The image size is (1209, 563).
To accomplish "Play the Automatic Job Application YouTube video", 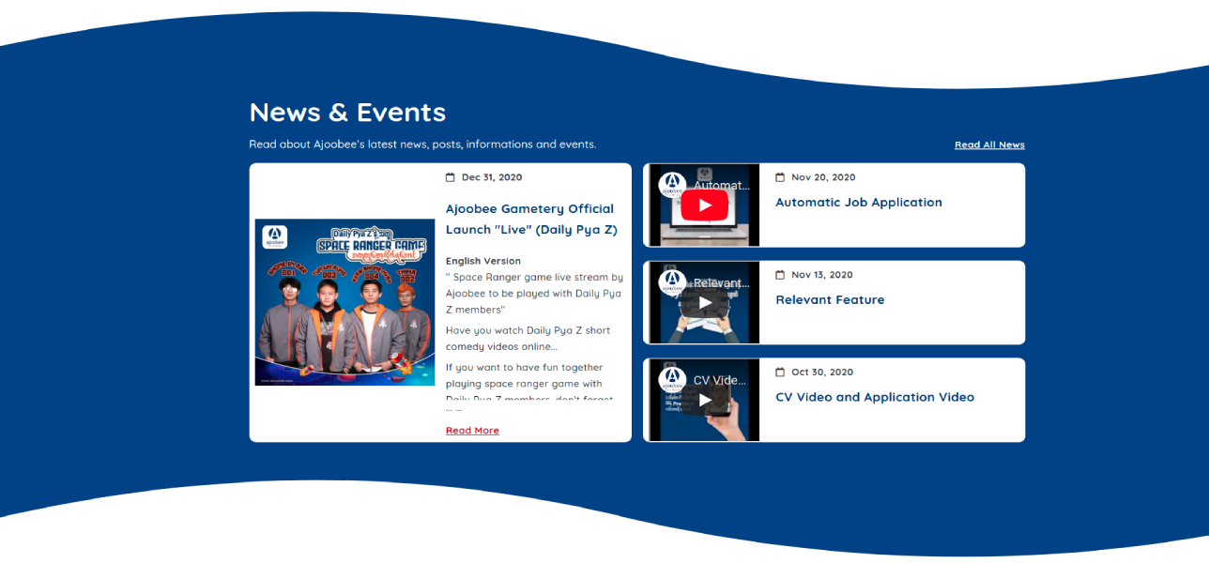I will pos(705,205).
